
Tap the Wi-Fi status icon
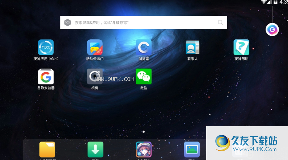point(264,2)
